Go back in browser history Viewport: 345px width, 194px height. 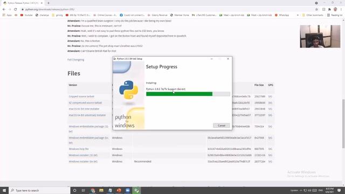click(4, 10)
